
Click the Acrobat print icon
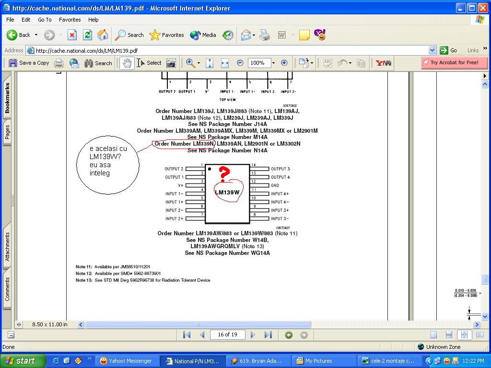[x=59, y=63]
